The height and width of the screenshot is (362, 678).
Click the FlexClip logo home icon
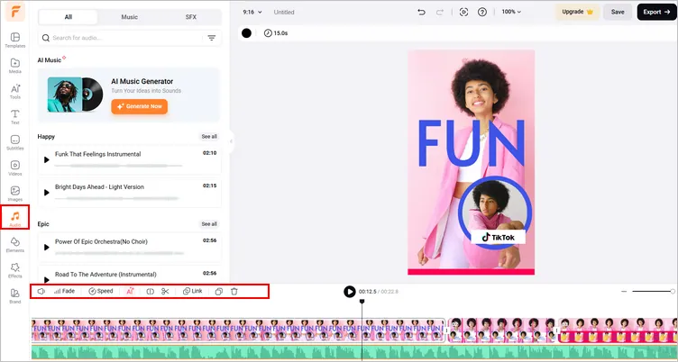tap(15, 12)
